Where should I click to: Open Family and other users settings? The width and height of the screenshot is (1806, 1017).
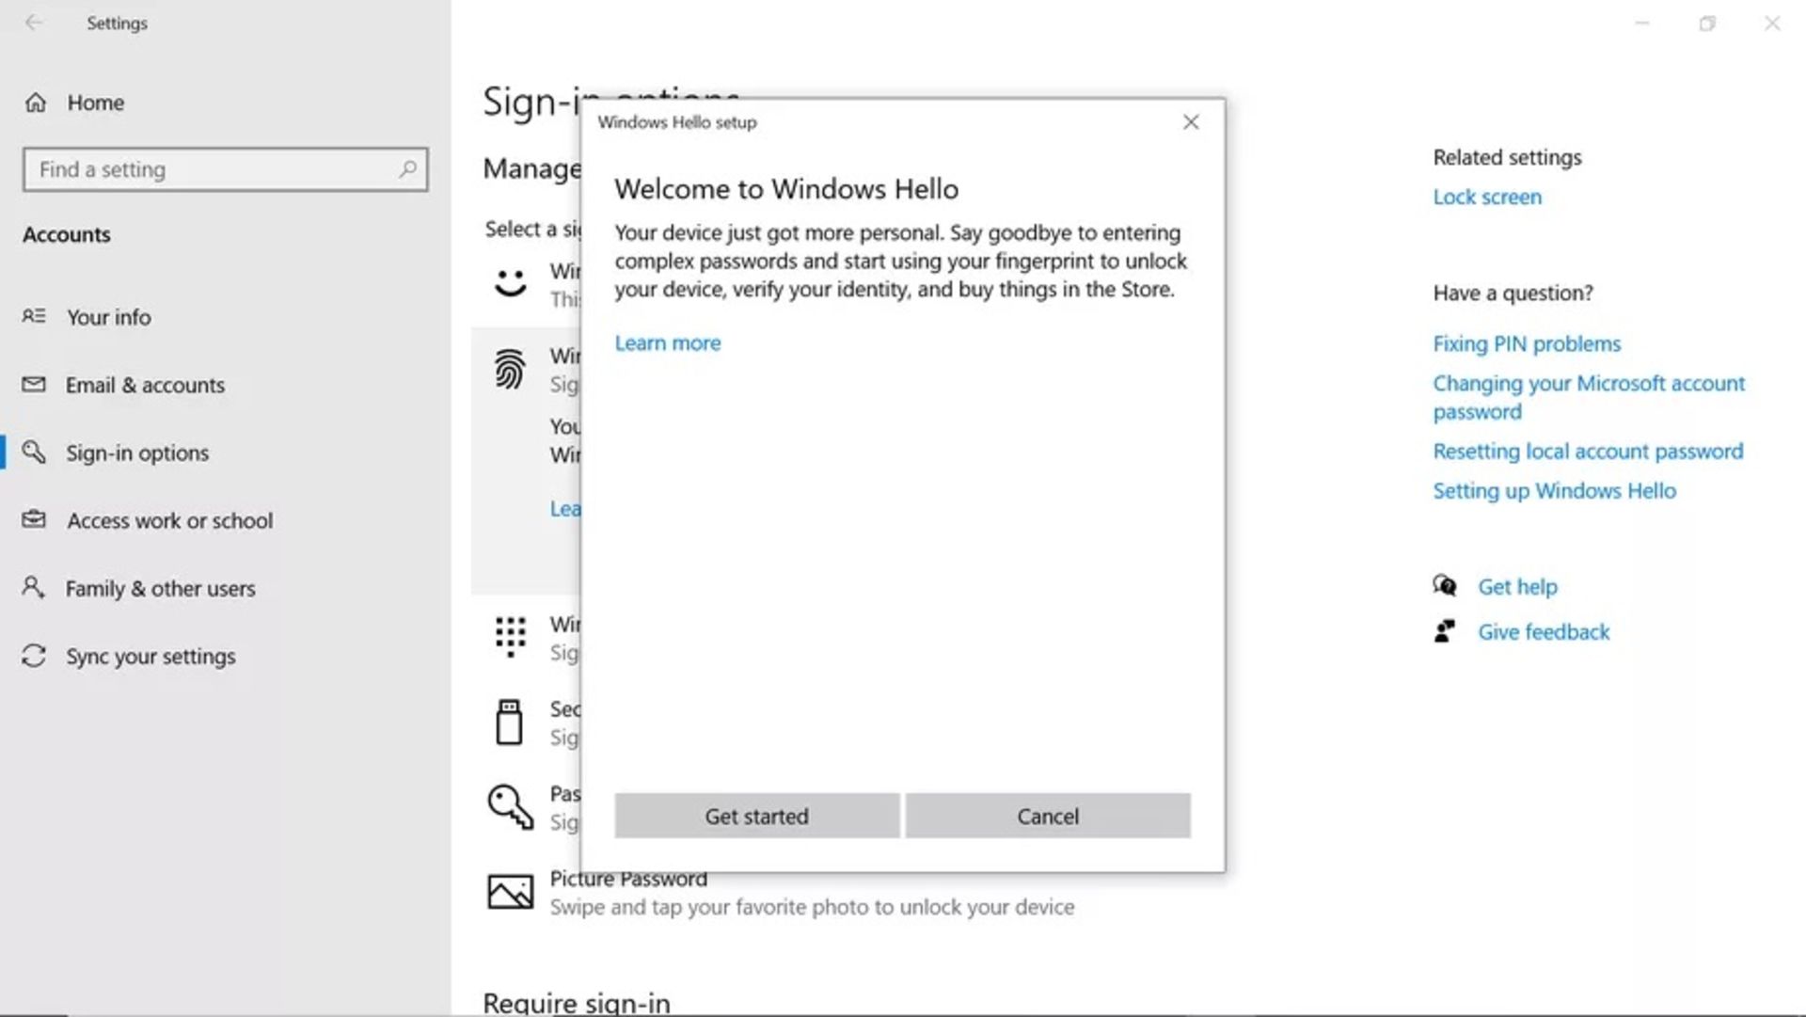pos(160,588)
